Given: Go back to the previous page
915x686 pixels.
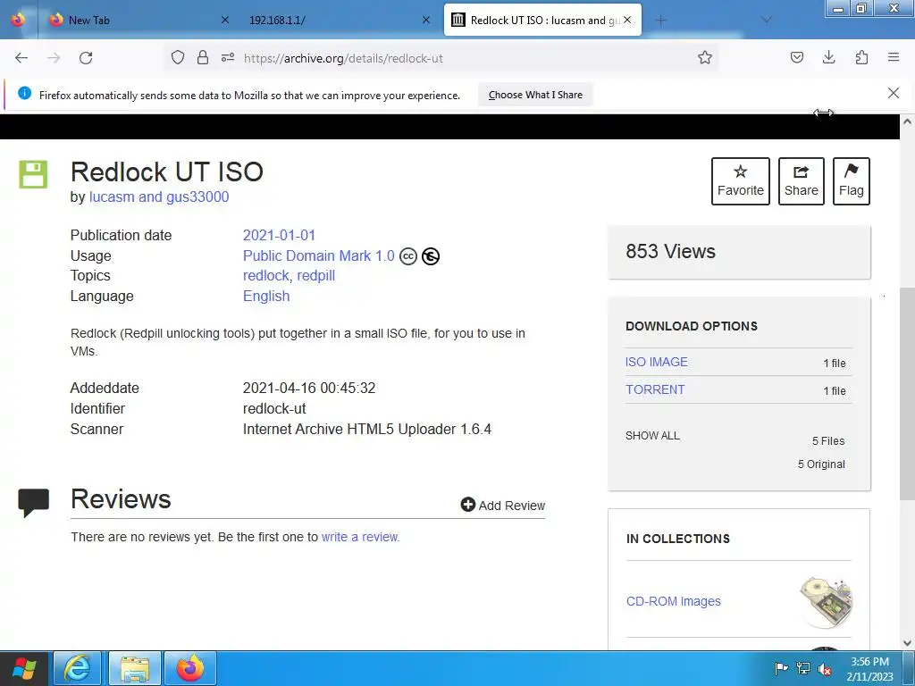Looking at the screenshot, I should 21,58.
